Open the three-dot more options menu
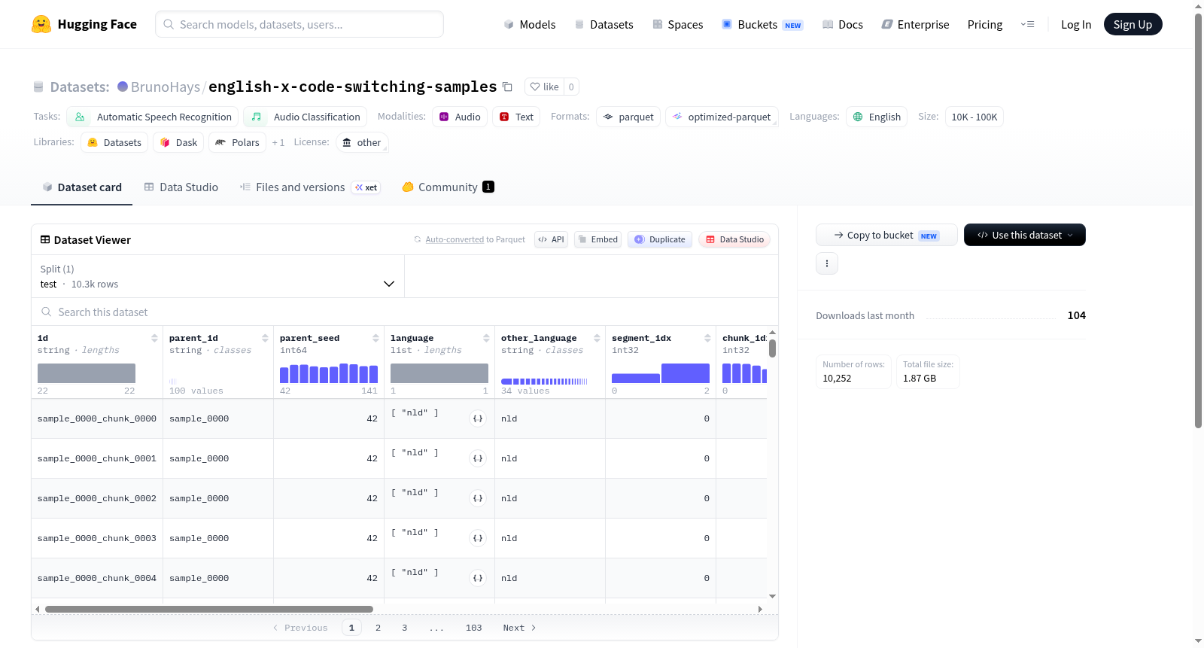The height and width of the screenshot is (648, 1204). (x=827, y=263)
